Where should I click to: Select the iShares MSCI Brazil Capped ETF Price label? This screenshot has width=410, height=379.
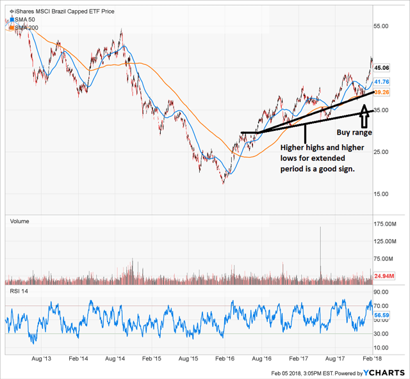coord(65,12)
